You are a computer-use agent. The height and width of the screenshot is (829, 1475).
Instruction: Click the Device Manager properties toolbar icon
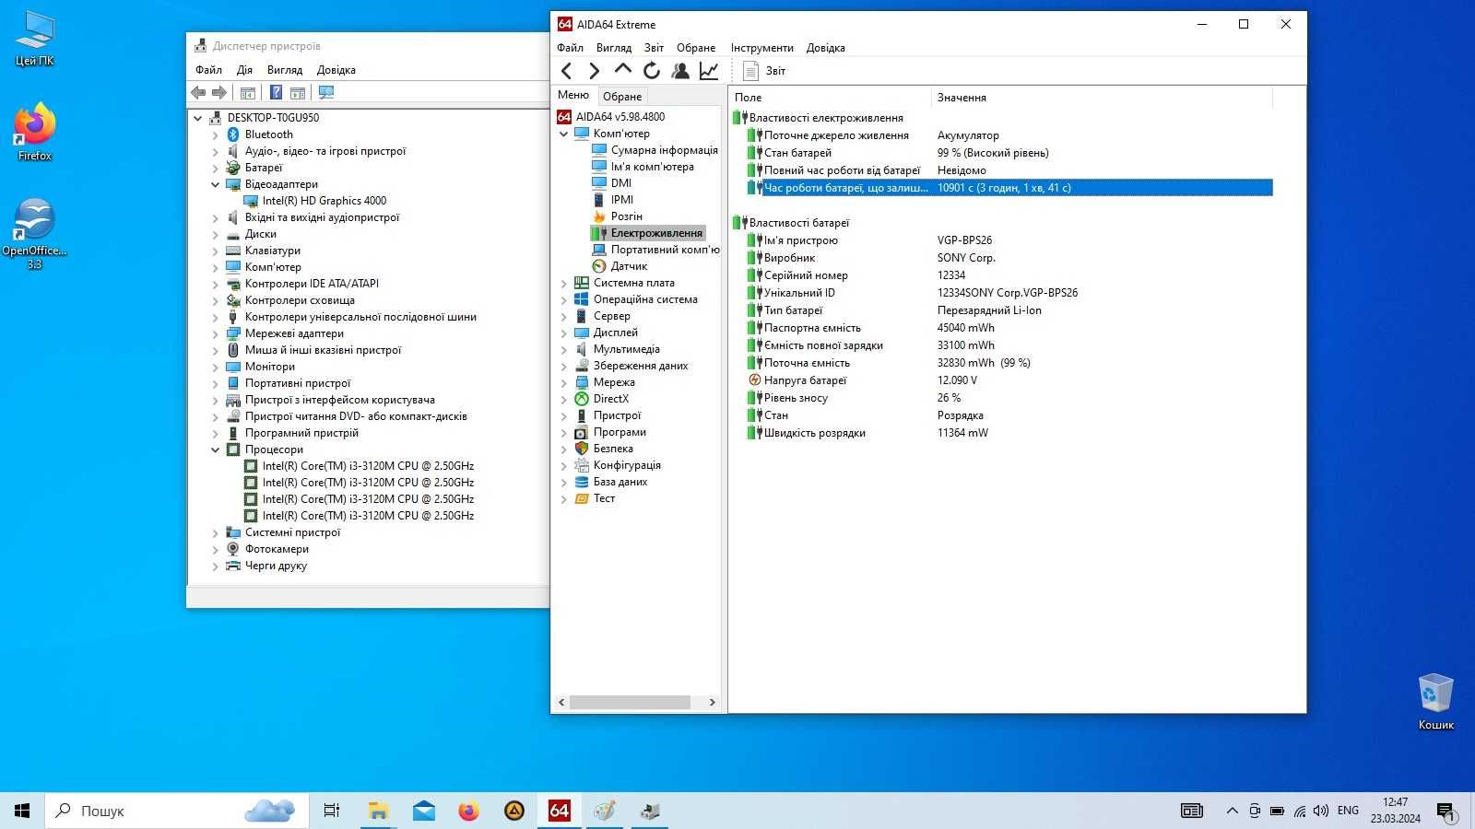pyautogui.click(x=247, y=93)
